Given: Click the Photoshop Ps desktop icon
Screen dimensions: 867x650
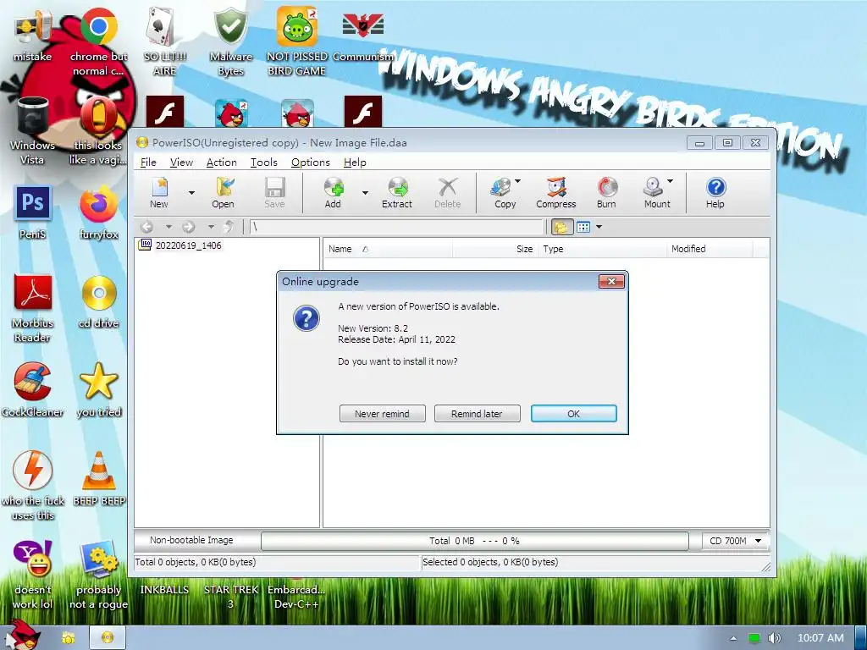Looking at the screenshot, I should click(32, 212).
